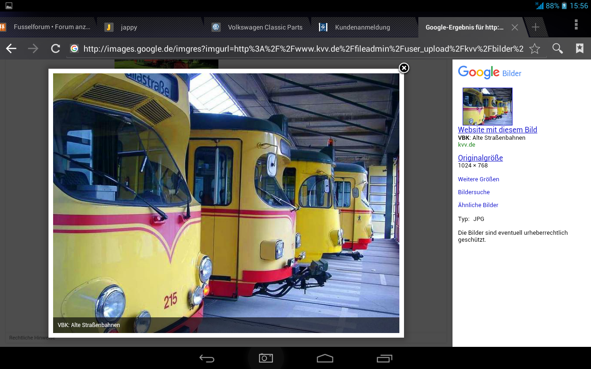Switch to the Fusselforum tab
The height and width of the screenshot is (369, 591).
[x=51, y=27]
